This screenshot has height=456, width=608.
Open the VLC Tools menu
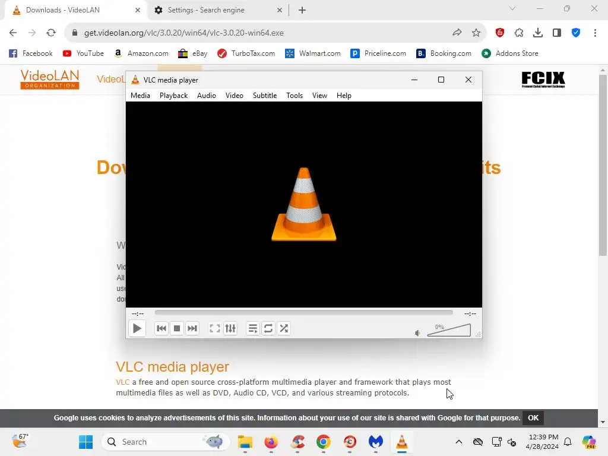(x=294, y=96)
